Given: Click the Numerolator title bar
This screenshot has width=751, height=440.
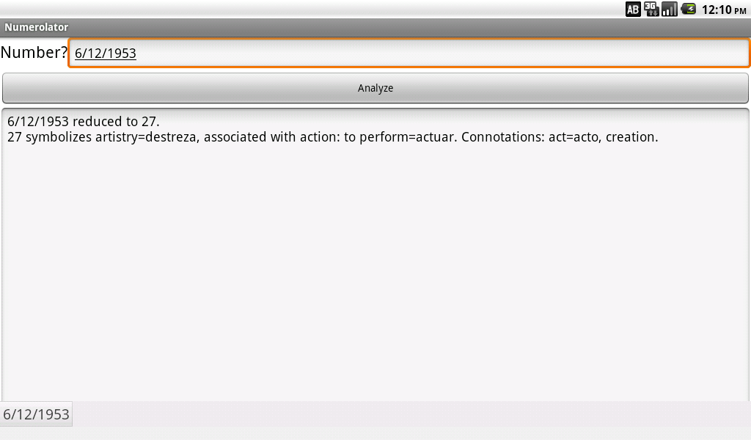Looking at the screenshot, I should point(375,27).
